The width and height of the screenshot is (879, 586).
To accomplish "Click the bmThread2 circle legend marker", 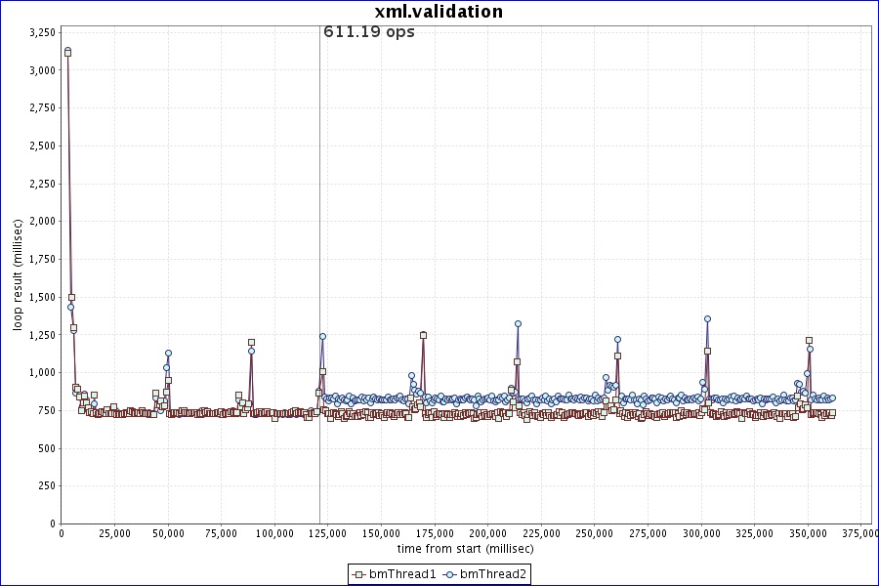I will point(450,574).
